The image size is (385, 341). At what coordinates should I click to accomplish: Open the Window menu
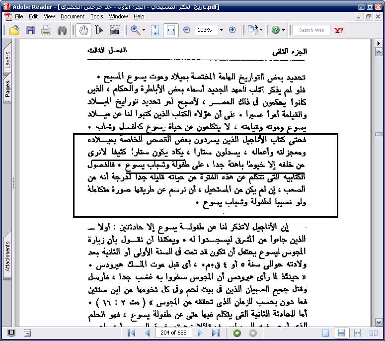(x=118, y=16)
